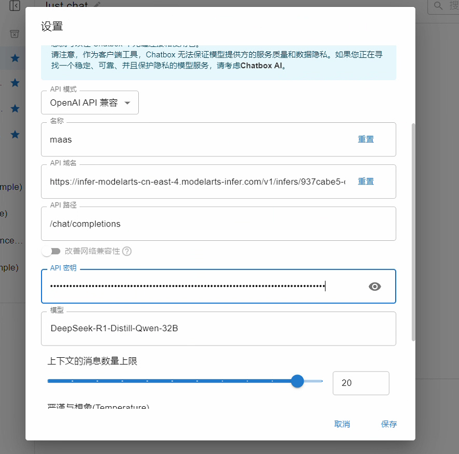The image size is (459, 454).
Task: Click the message limit box showing 20
Action: click(x=361, y=383)
